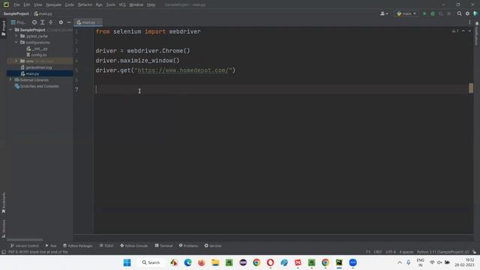Open IDE settings gear in top-right toolbar
The image size is (480, 270).
(467, 13)
